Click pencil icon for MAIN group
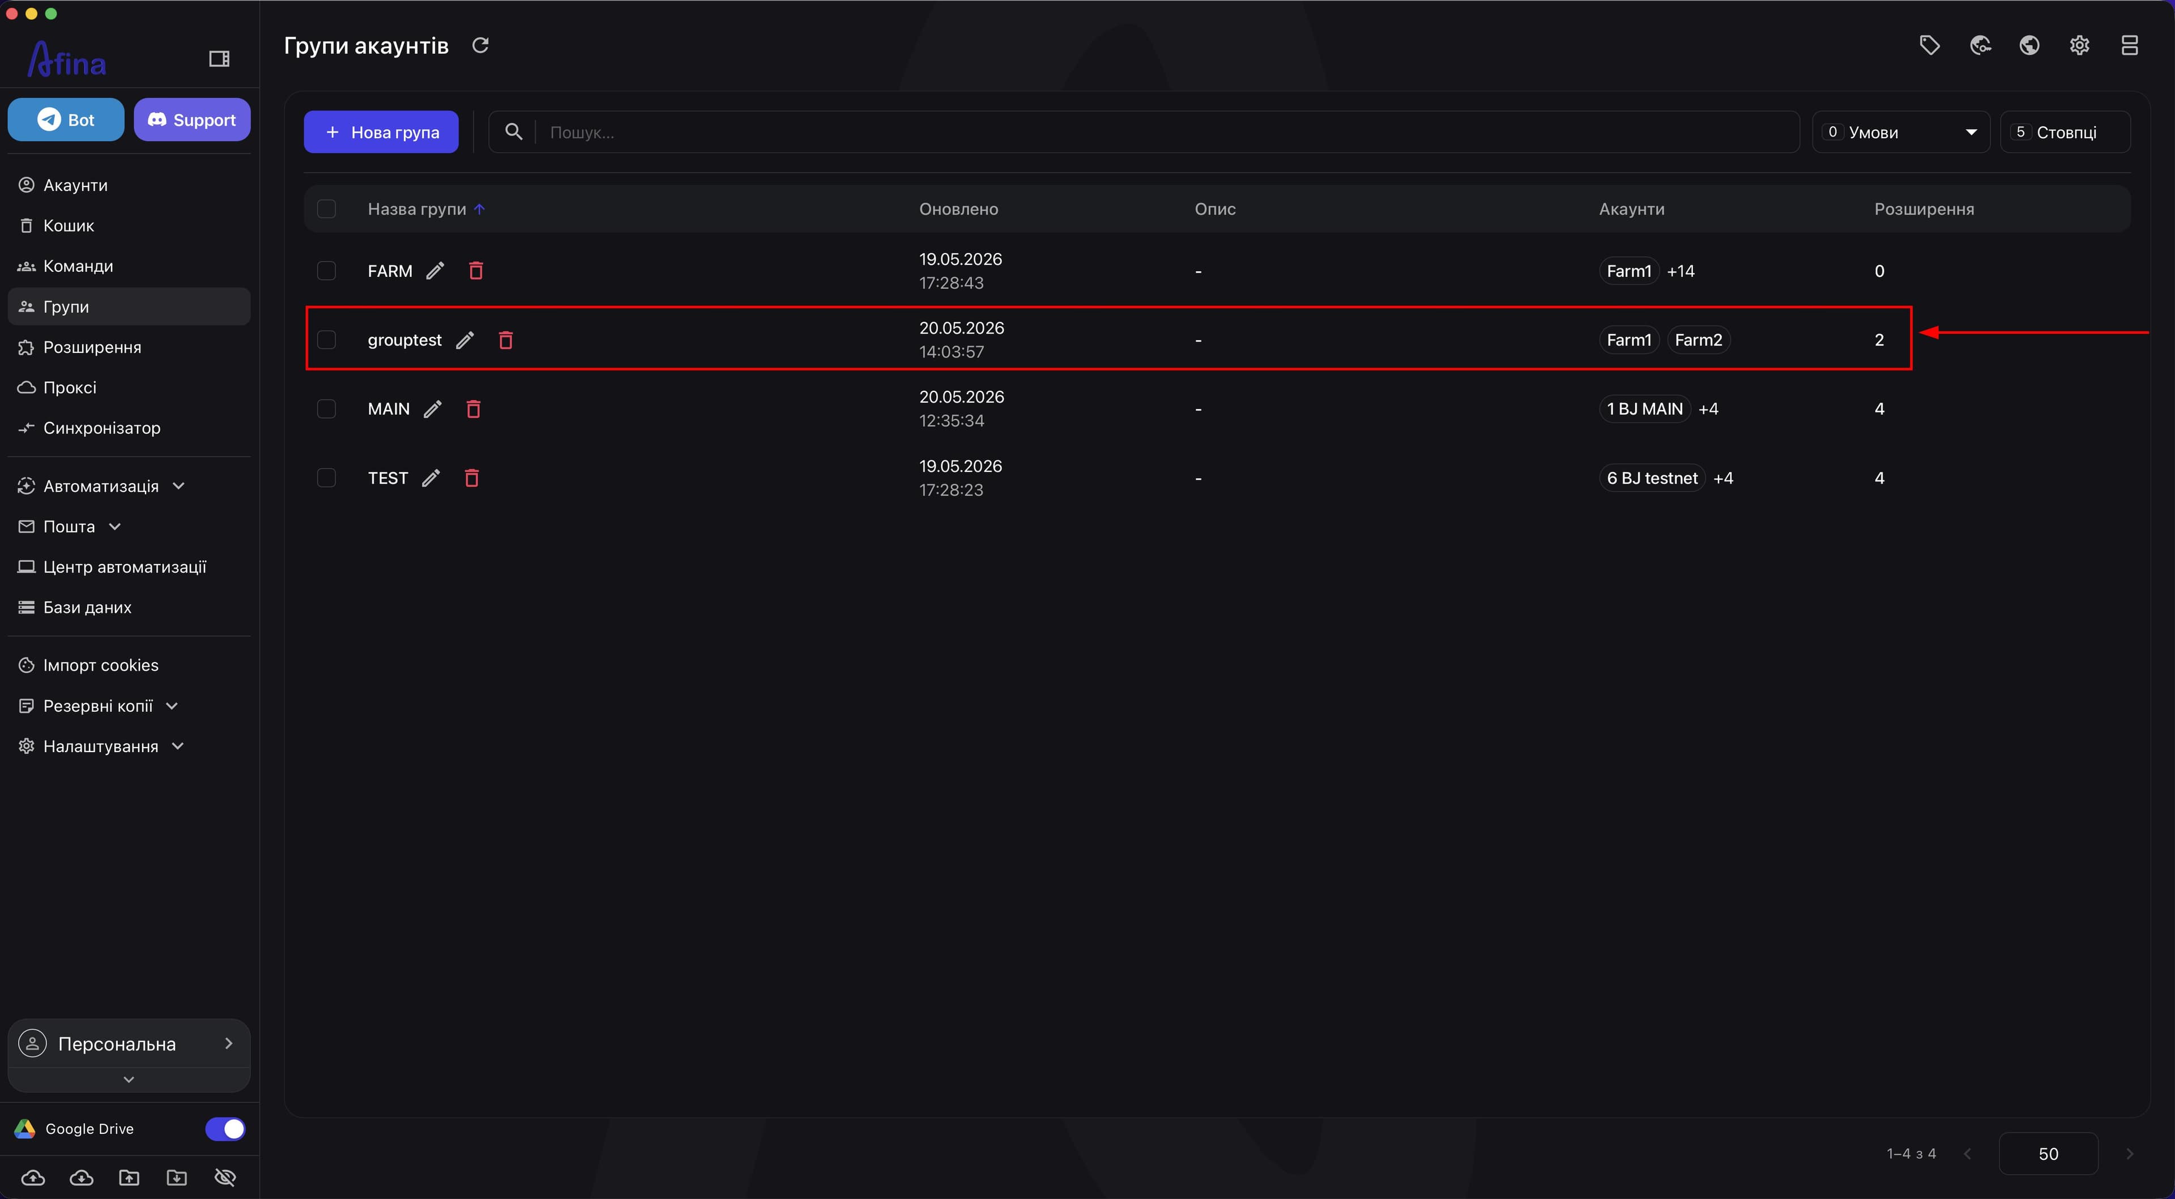 click(x=432, y=409)
